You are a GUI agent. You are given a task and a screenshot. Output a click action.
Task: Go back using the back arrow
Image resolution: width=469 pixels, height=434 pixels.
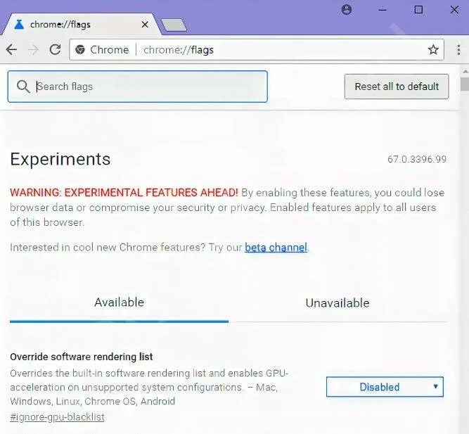[x=11, y=50]
